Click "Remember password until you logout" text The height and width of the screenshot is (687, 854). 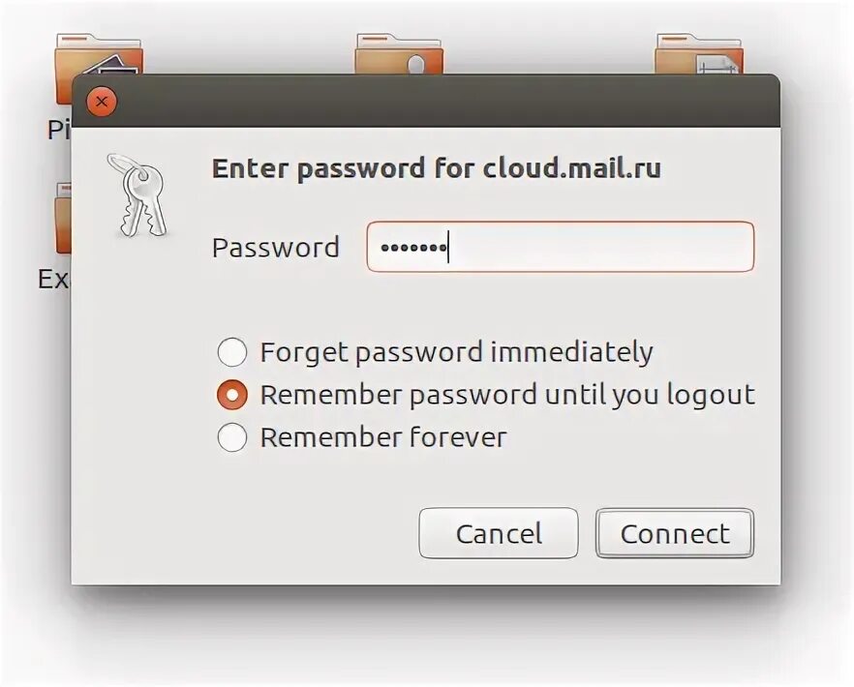coord(506,395)
